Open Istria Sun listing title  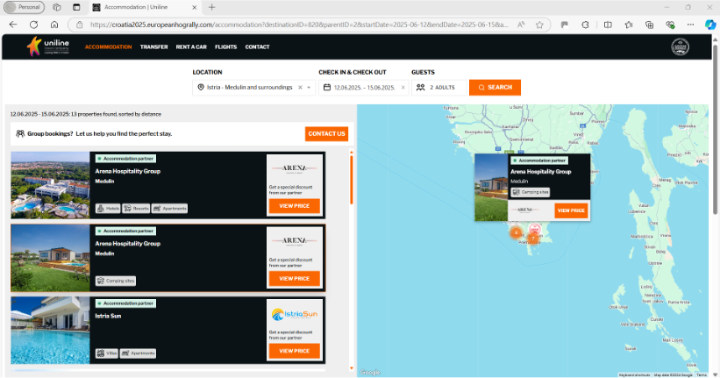tap(108, 316)
